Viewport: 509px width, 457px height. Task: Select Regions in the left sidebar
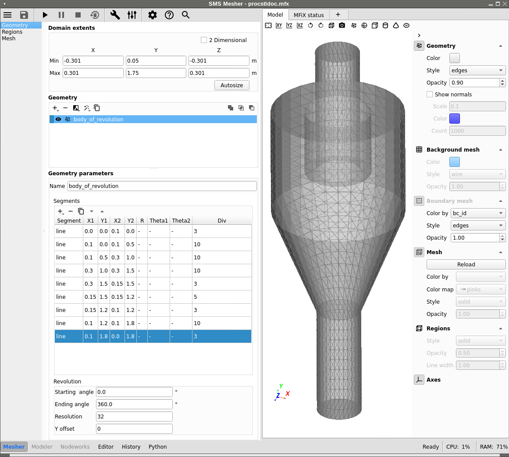(12, 32)
